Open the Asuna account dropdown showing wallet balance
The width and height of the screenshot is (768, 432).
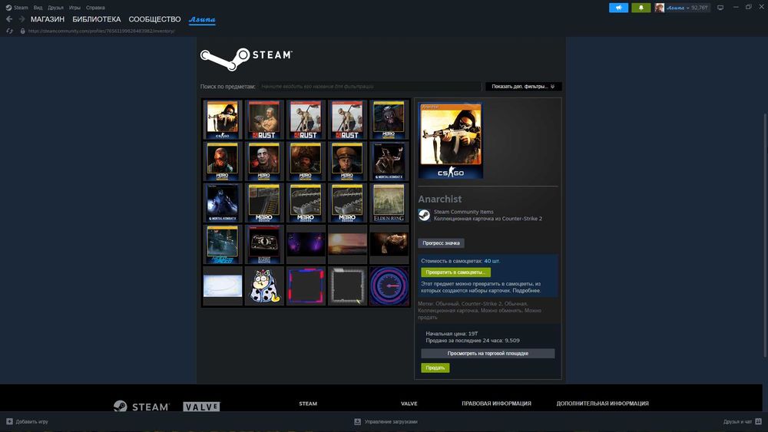[687, 8]
